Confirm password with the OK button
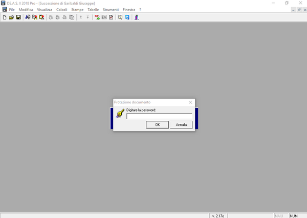The height and width of the screenshot is (218, 307). pos(158,125)
